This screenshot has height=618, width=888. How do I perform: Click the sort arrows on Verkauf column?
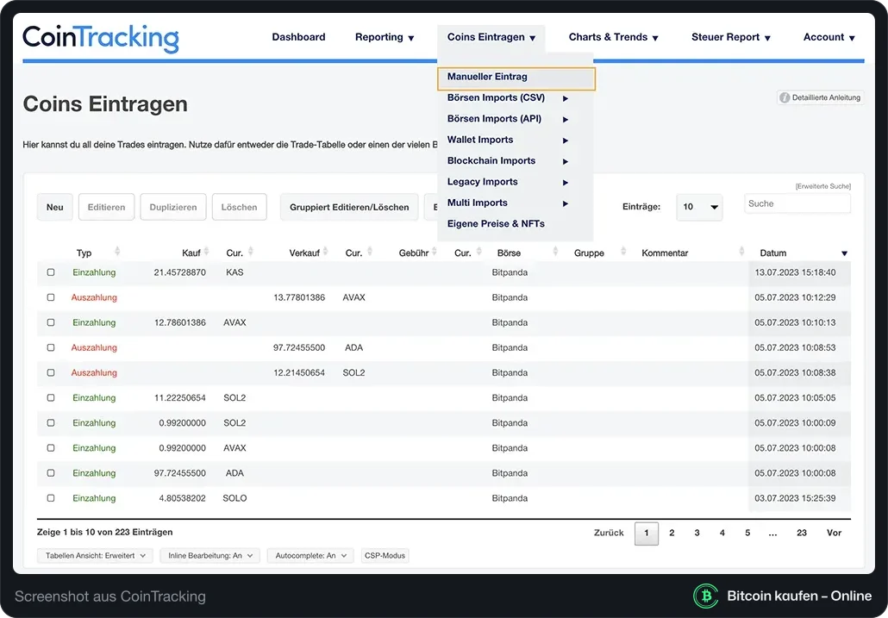(326, 252)
